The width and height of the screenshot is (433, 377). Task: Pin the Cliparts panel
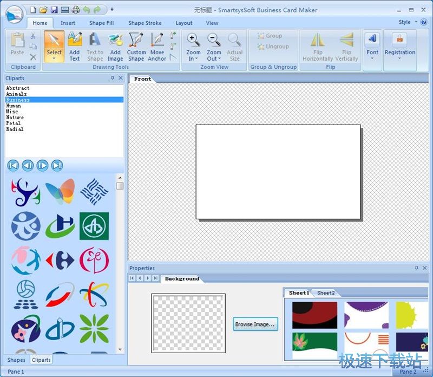(113, 78)
